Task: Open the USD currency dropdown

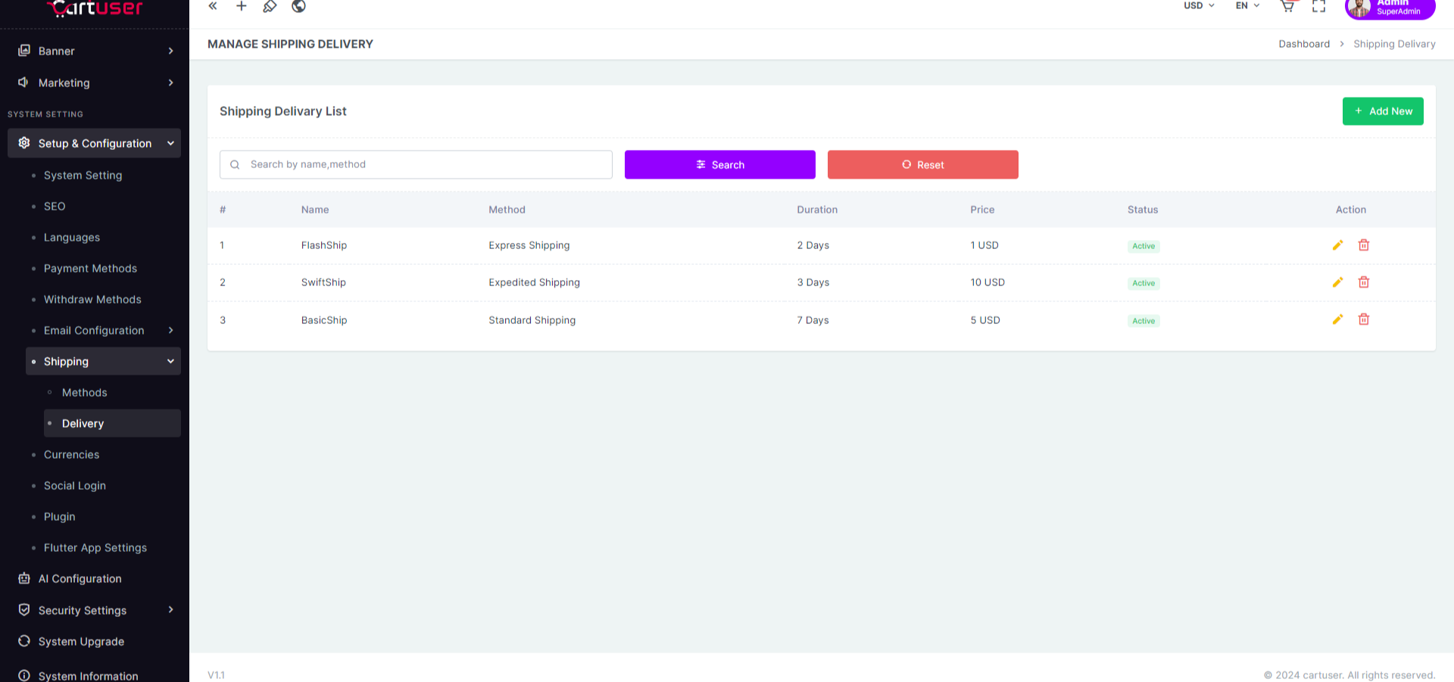Action: [x=1199, y=6]
